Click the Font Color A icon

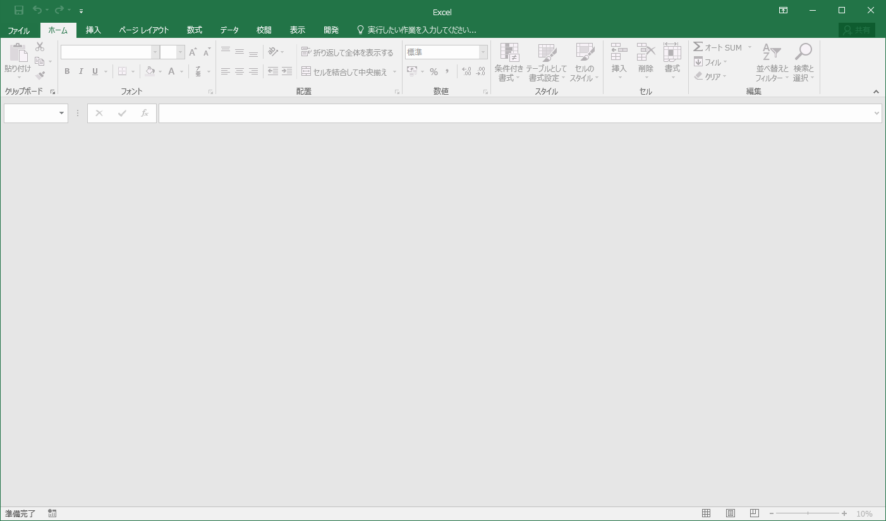(171, 71)
